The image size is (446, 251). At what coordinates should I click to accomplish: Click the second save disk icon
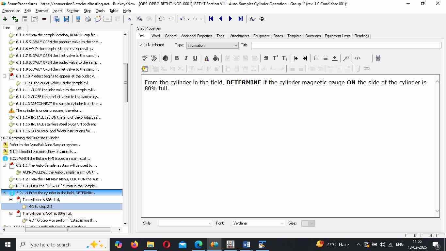click(x=66, y=19)
